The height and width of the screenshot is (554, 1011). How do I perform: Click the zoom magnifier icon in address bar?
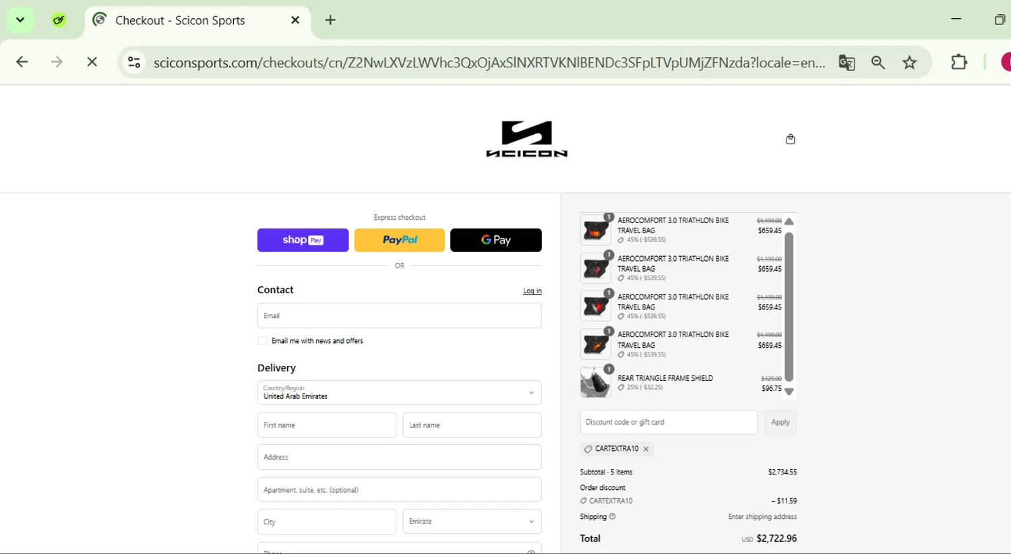click(x=878, y=63)
